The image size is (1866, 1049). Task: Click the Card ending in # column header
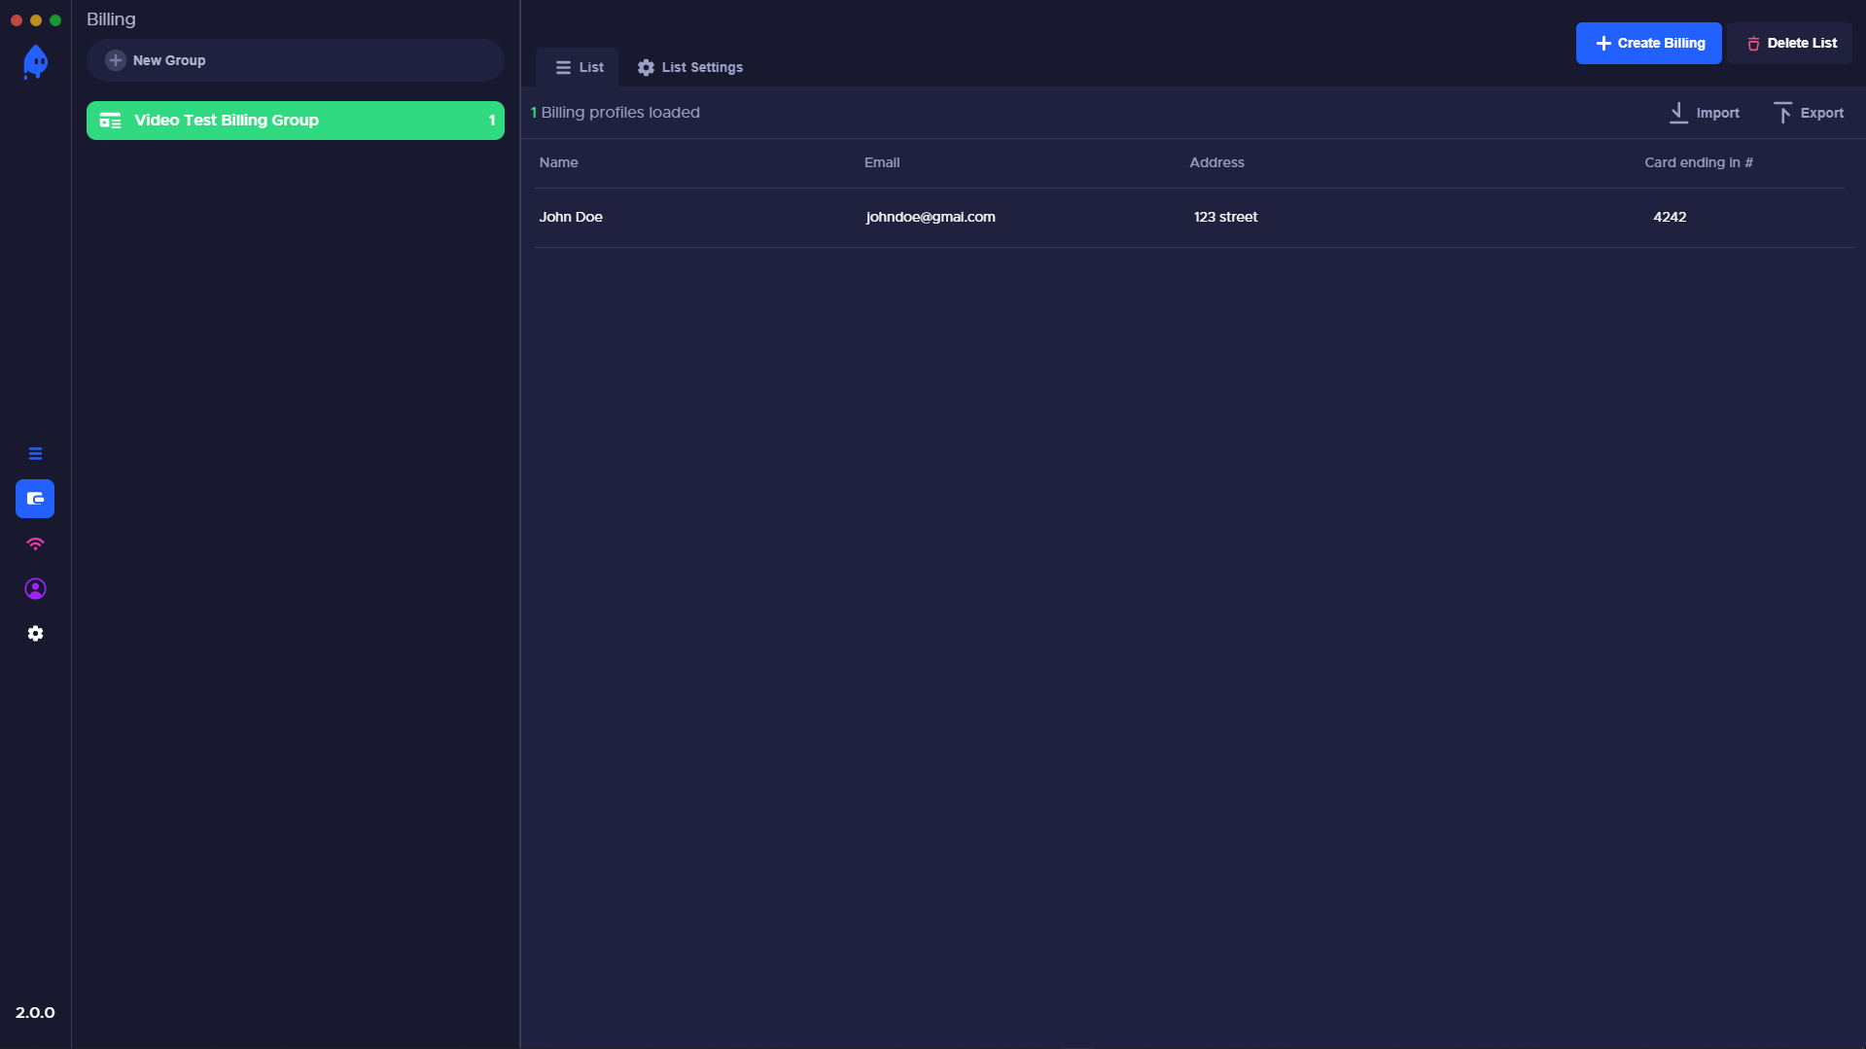tap(1698, 162)
